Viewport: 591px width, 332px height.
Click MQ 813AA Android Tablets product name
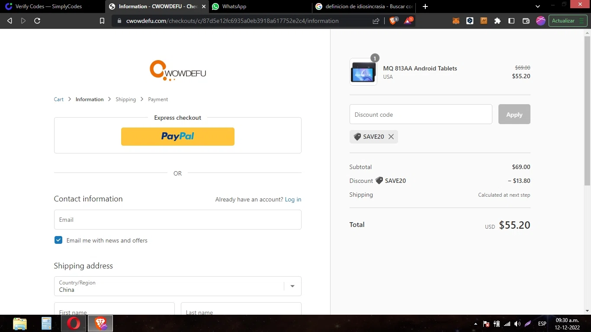pyautogui.click(x=420, y=68)
